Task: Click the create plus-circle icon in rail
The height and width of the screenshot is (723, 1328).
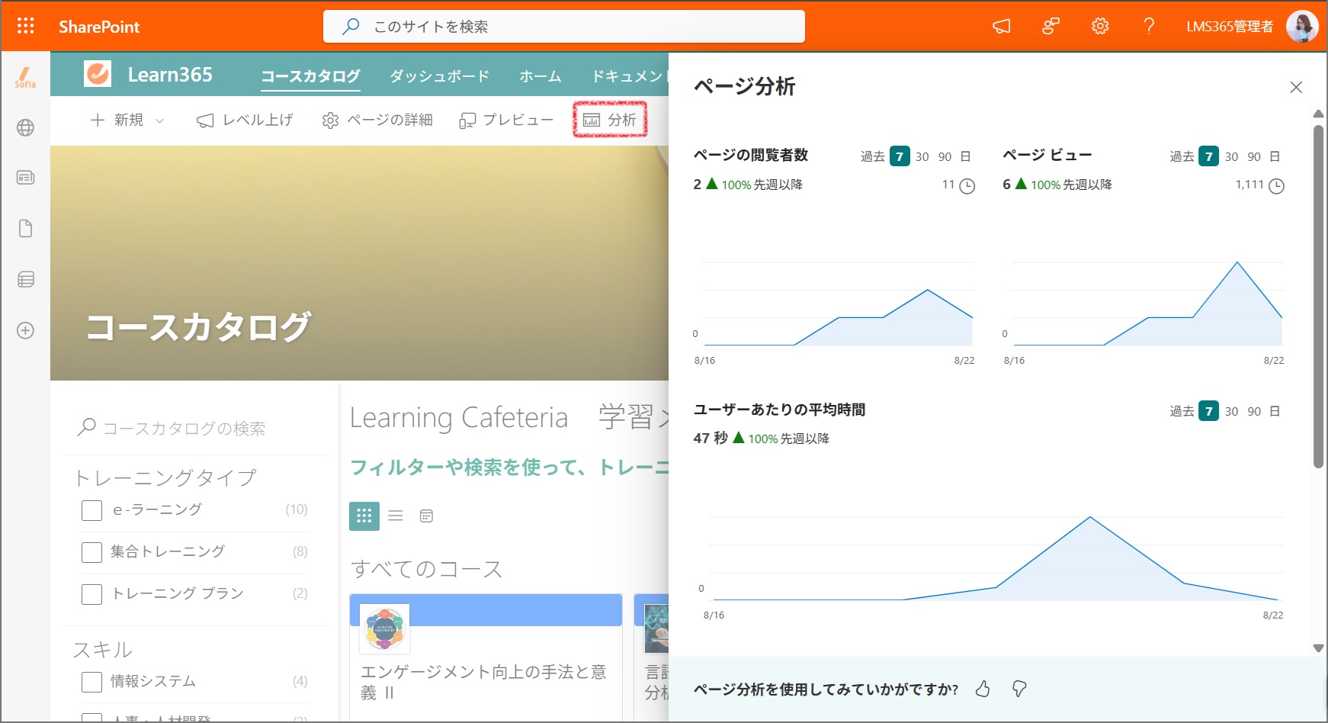Action: pyautogui.click(x=25, y=330)
